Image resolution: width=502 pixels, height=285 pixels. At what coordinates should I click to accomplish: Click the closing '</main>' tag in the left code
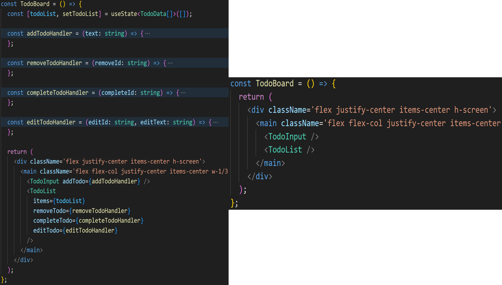(32, 250)
